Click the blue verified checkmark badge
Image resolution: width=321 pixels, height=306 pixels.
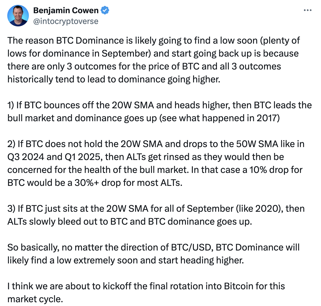[105, 11]
